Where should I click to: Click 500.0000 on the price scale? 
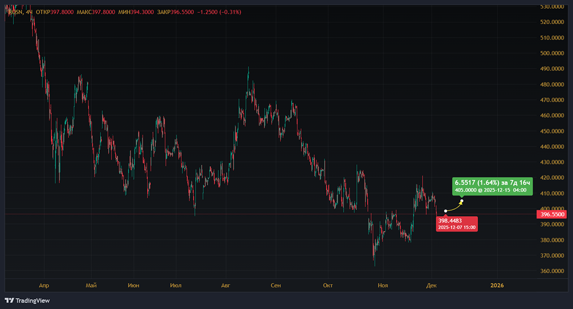552,53
